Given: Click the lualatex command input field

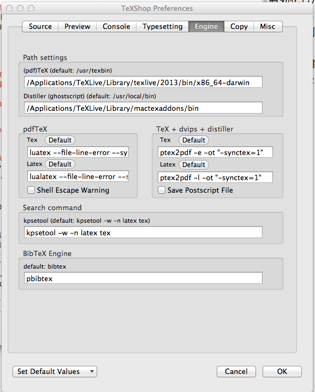Looking at the screenshot, I should 78,176.
